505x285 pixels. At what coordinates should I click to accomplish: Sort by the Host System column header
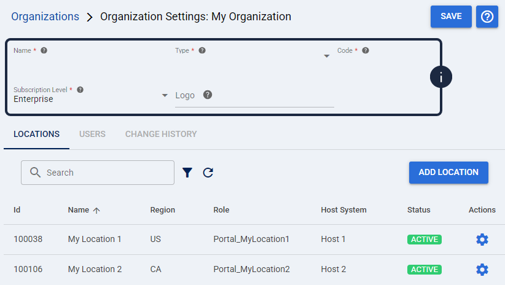click(x=343, y=210)
